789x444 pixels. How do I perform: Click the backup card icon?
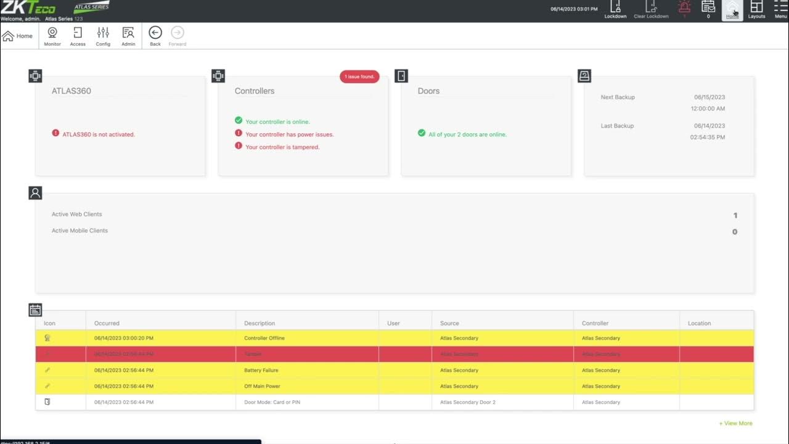point(584,76)
